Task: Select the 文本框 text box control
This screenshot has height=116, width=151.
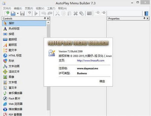Action: (x=24, y=82)
